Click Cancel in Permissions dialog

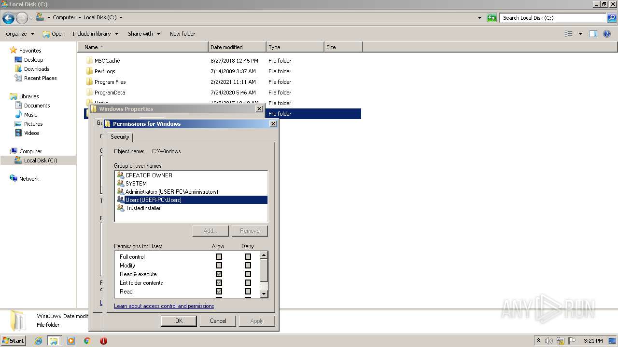(218, 321)
